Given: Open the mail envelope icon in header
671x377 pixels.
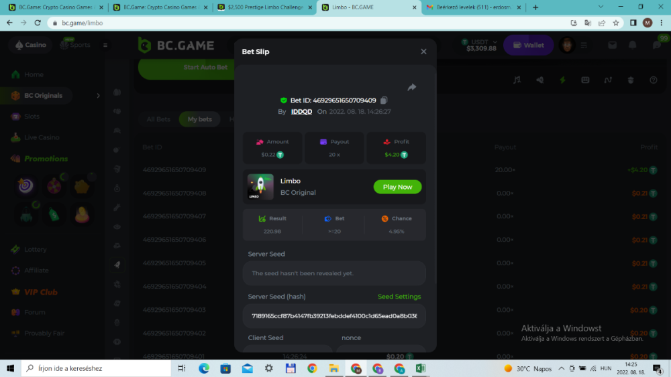Looking at the screenshot, I should click(612, 45).
